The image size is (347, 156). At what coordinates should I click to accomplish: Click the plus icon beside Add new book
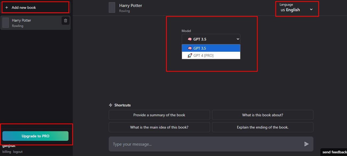(x=7, y=7)
